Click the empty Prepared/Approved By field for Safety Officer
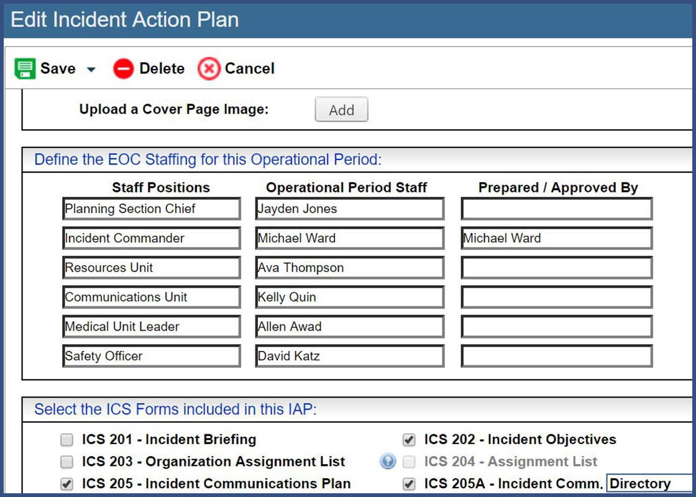This screenshot has height=497, width=696. click(x=556, y=357)
